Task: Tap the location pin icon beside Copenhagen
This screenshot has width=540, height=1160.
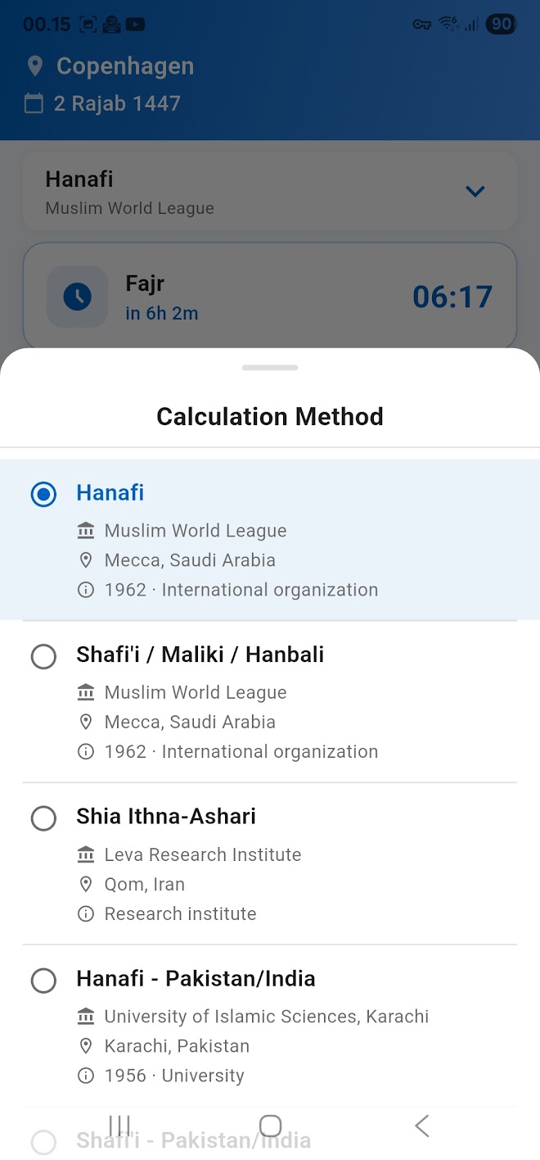Action: tap(34, 66)
